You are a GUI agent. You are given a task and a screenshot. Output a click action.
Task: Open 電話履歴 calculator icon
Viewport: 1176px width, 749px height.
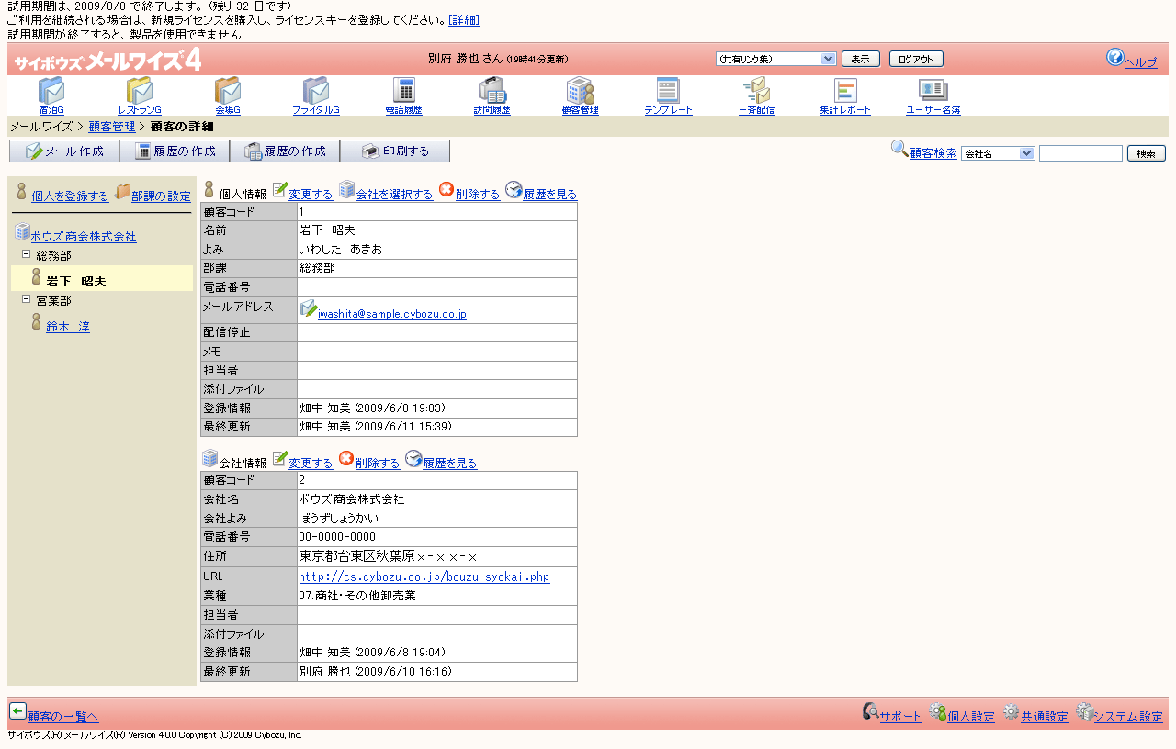403,91
